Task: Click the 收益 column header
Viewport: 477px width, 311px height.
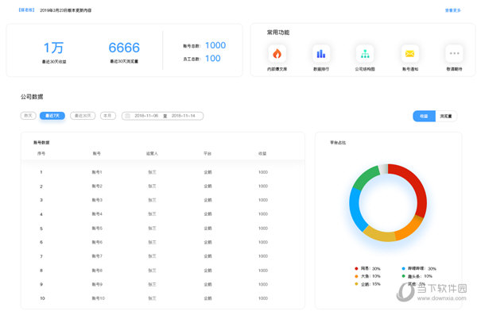Action: (x=262, y=153)
